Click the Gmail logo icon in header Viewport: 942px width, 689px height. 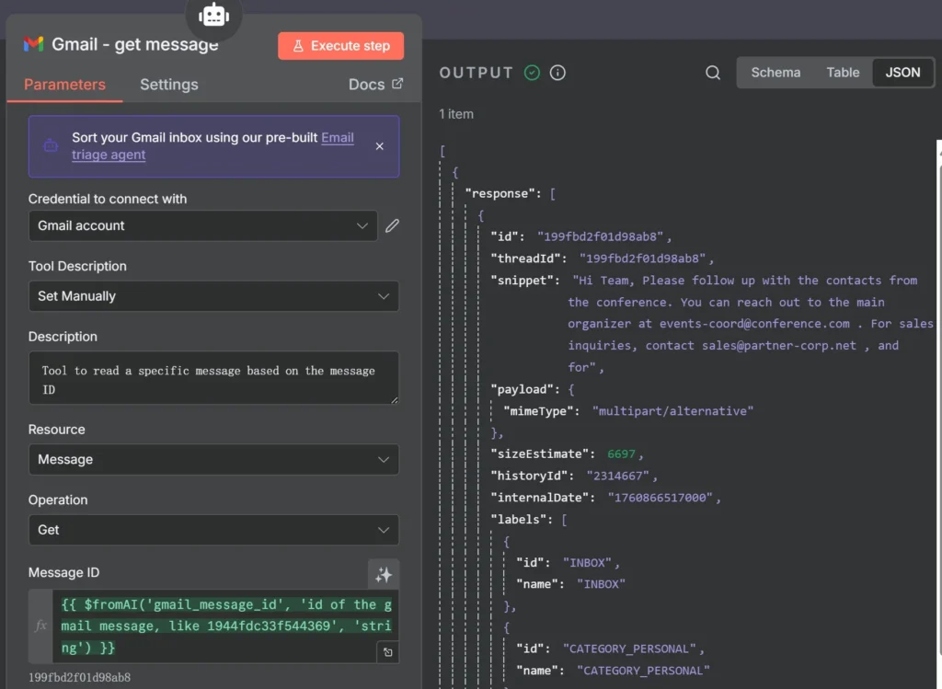[34, 44]
